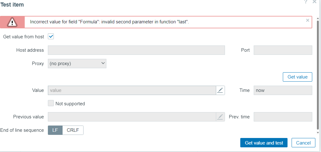Select LF end of line sequence
Viewport: 321px width, 152px height.
click(x=55, y=130)
